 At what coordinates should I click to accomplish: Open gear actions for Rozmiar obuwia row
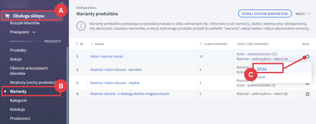point(308,94)
